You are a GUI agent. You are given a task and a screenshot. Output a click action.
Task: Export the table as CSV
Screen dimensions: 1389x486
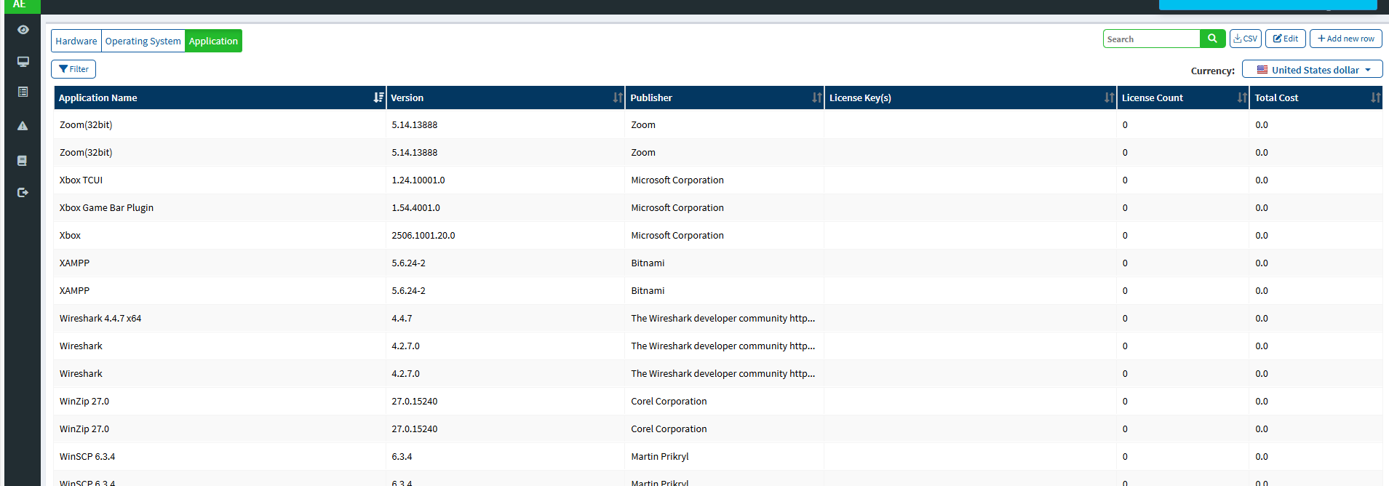pyautogui.click(x=1246, y=39)
